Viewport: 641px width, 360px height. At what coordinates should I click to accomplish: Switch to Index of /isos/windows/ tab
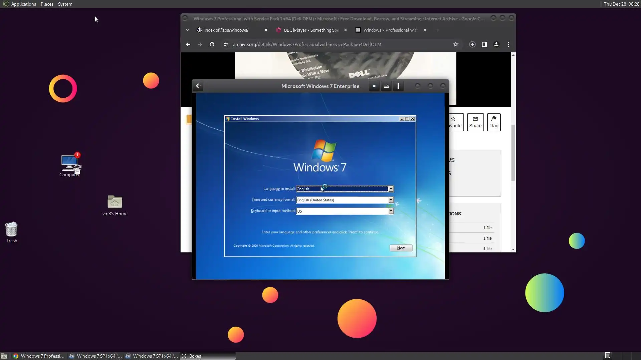tap(226, 30)
